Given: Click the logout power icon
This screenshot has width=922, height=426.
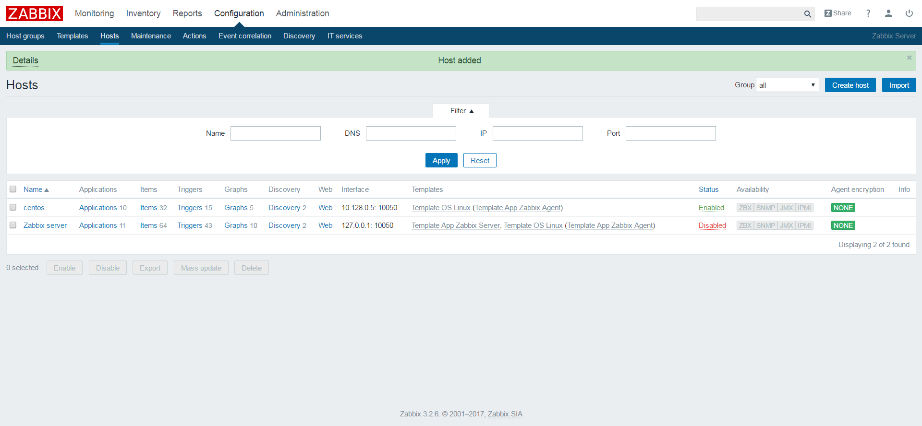Looking at the screenshot, I should pos(909,13).
